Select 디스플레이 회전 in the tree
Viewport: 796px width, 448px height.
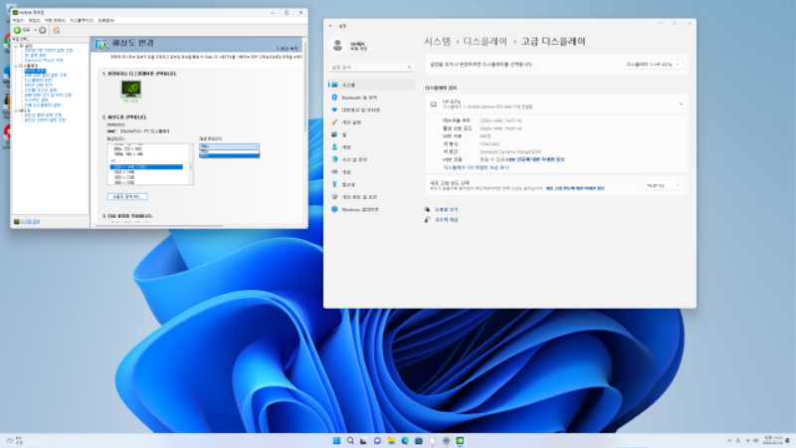(x=39, y=81)
